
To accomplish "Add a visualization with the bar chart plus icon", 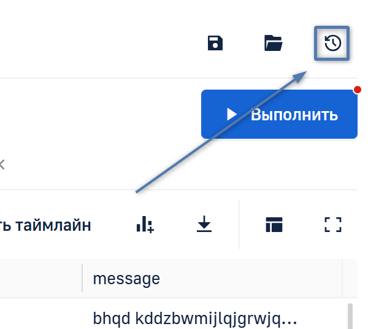I will click(145, 224).
